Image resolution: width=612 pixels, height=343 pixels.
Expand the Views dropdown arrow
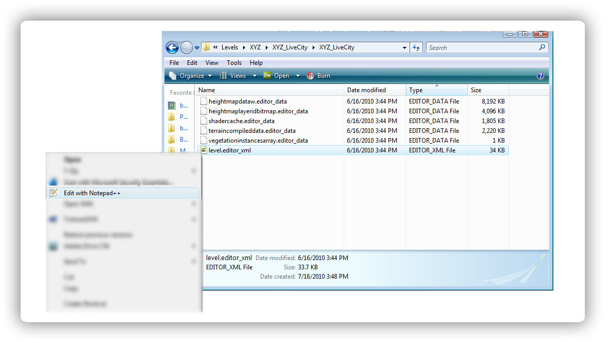point(255,76)
